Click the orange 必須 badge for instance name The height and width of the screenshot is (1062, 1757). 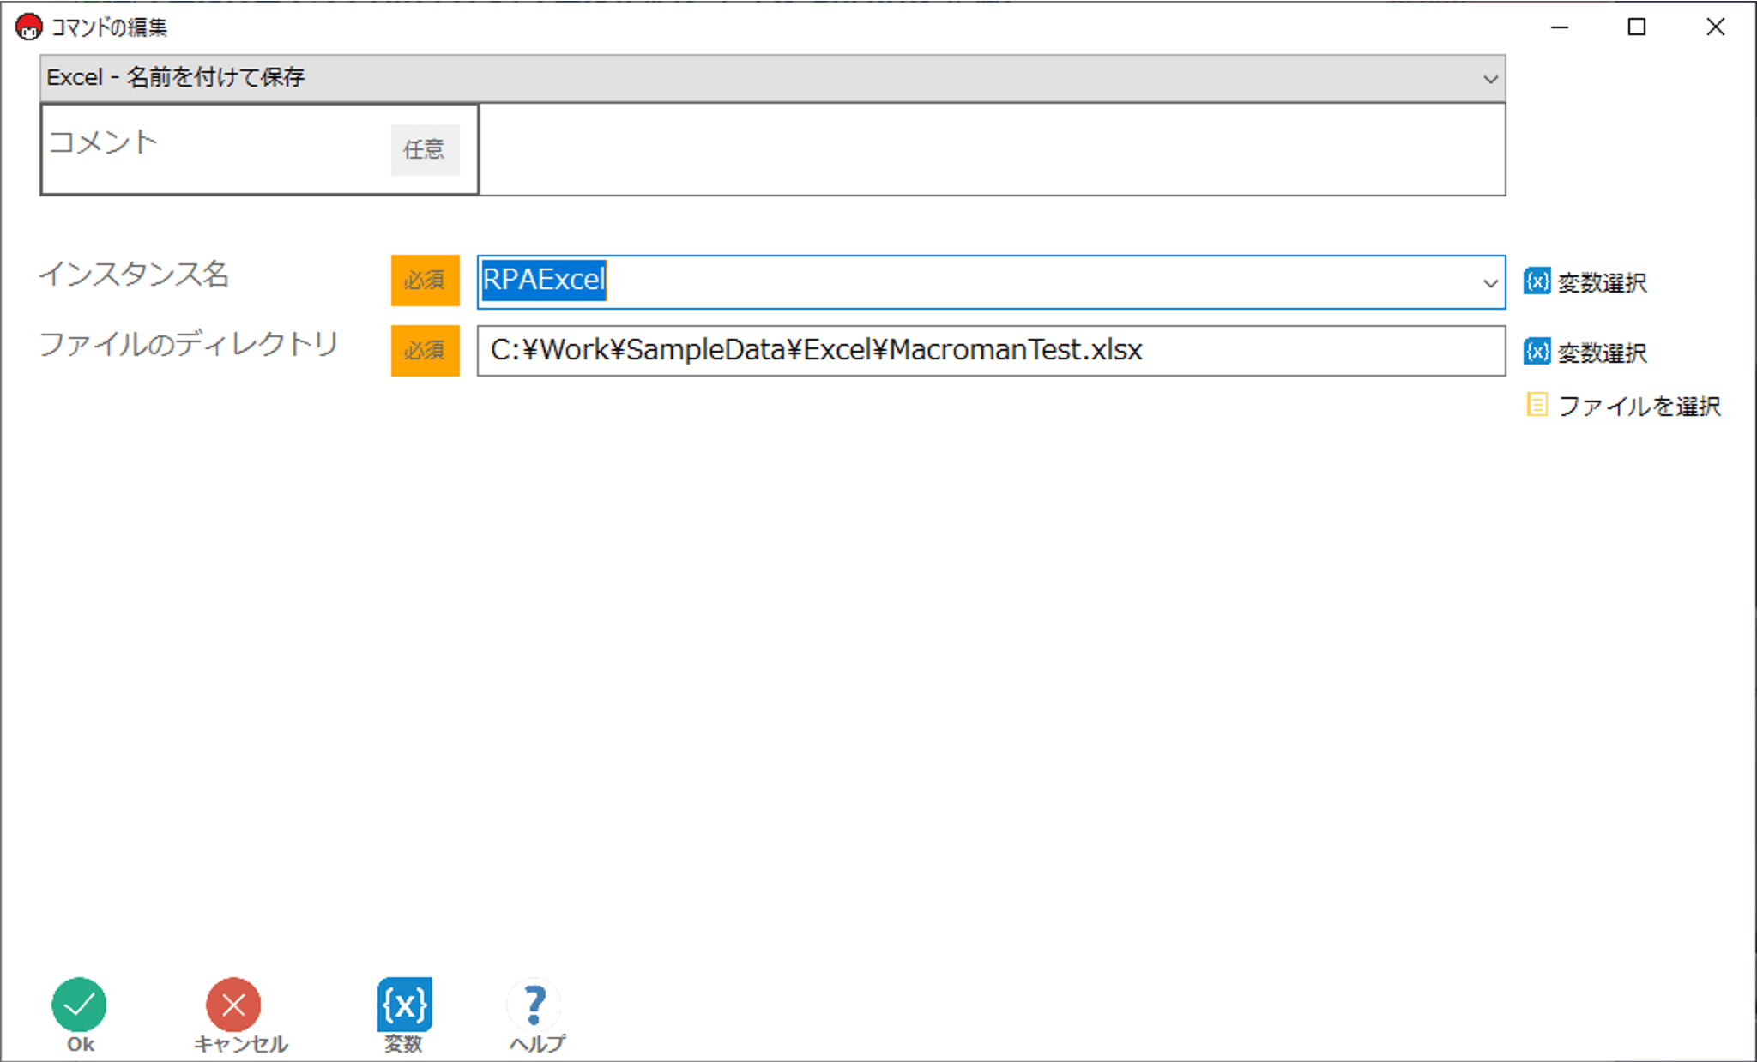(x=425, y=281)
